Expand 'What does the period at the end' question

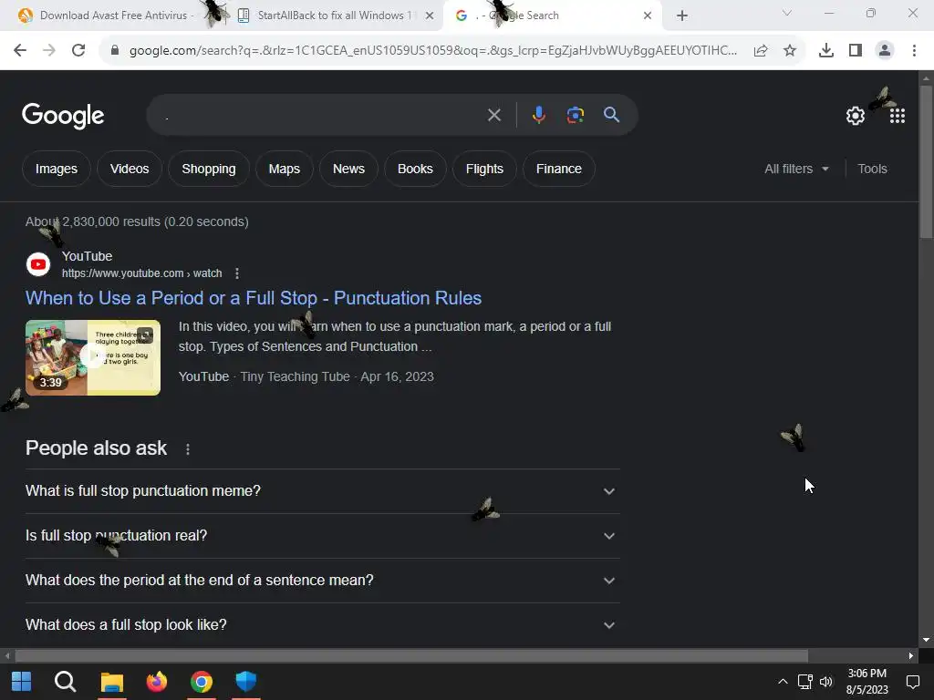tap(322, 581)
